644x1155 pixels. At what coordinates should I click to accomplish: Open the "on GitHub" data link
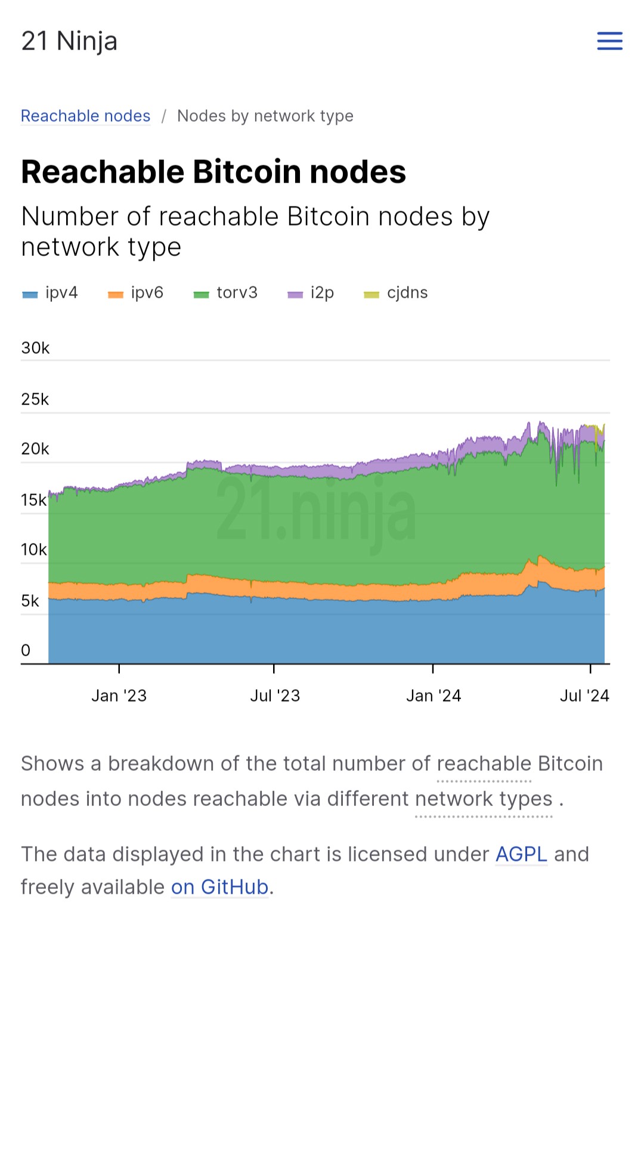click(x=219, y=887)
